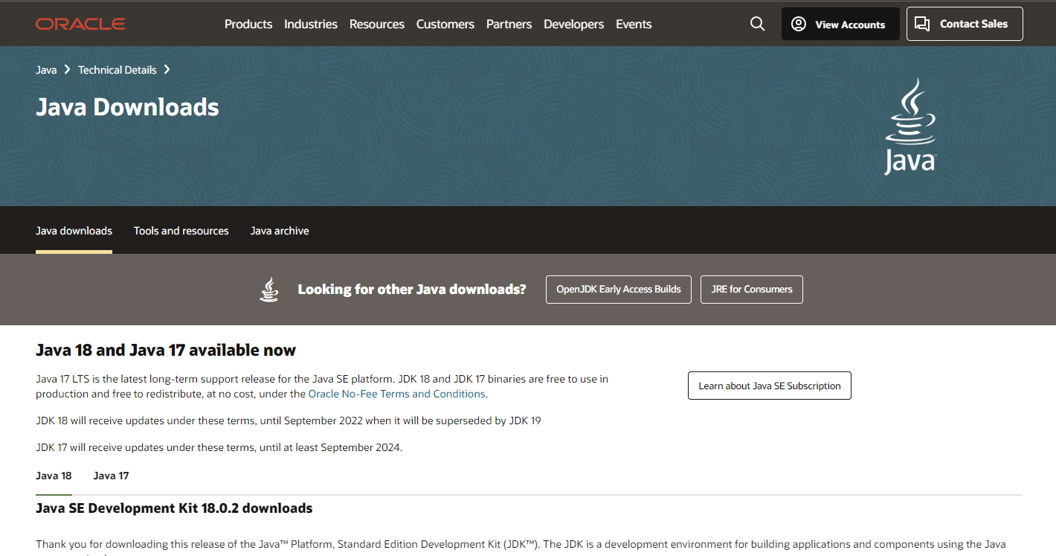Navigate to Technical Details breadcrumb
The width and height of the screenshot is (1056, 556).
pos(117,70)
